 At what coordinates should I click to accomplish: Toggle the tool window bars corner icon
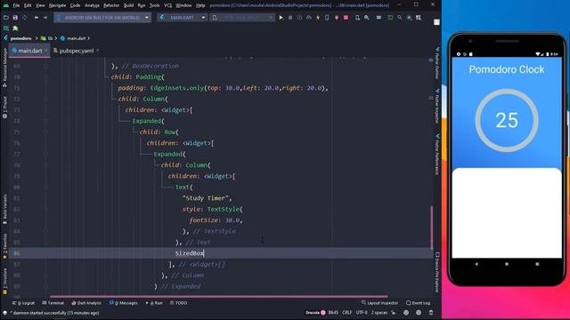point(5,313)
